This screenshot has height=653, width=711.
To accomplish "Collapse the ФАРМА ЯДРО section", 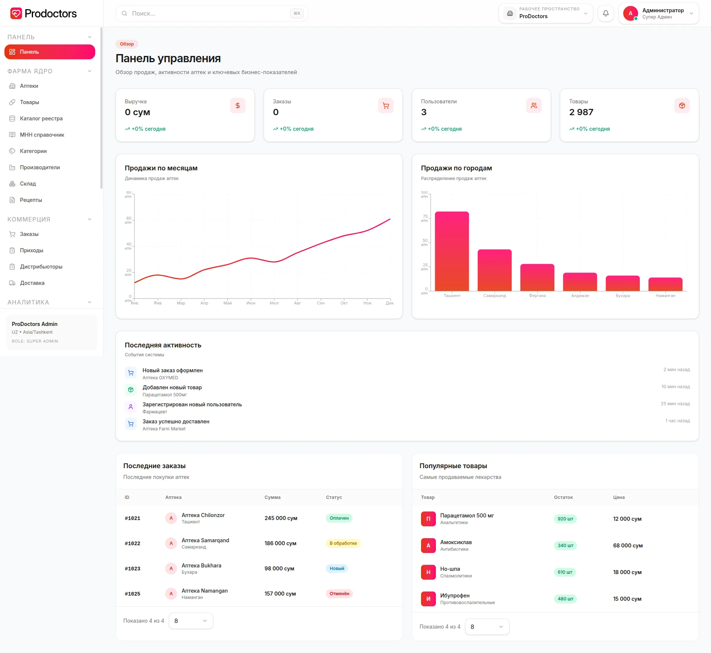I will tap(50, 71).
